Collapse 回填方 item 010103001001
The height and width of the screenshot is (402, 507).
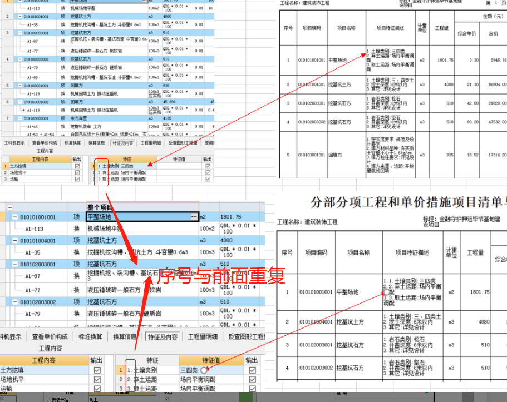click(21, 86)
